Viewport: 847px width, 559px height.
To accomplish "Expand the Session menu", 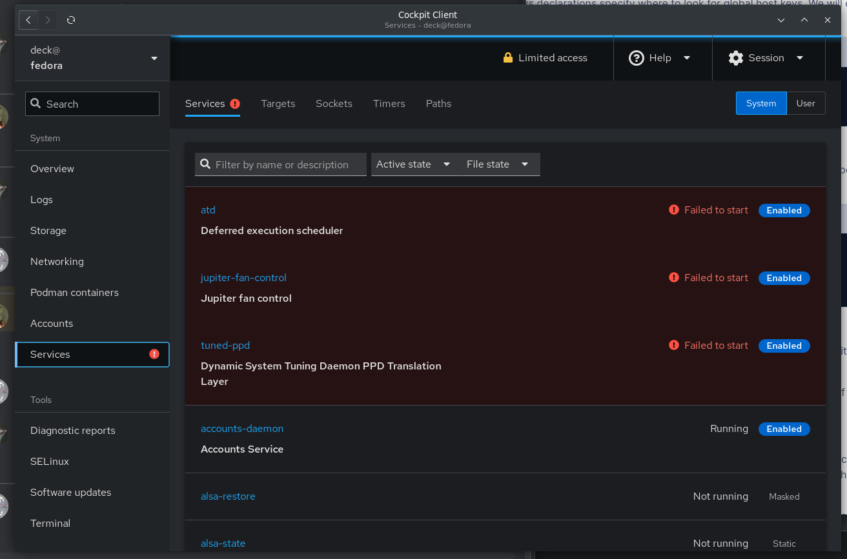I will point(768,58).
